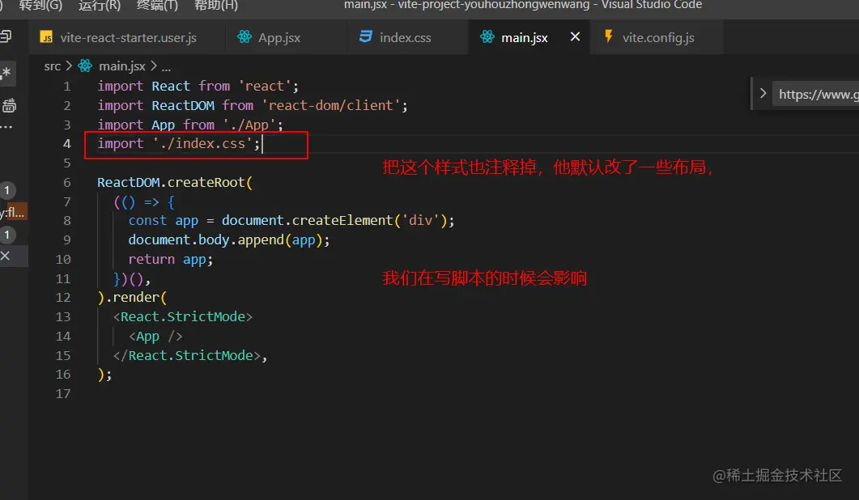Switch to the vite-react-starter.user.js tab
The height and width of the screenshot is (500, 859).
[127, 37]
